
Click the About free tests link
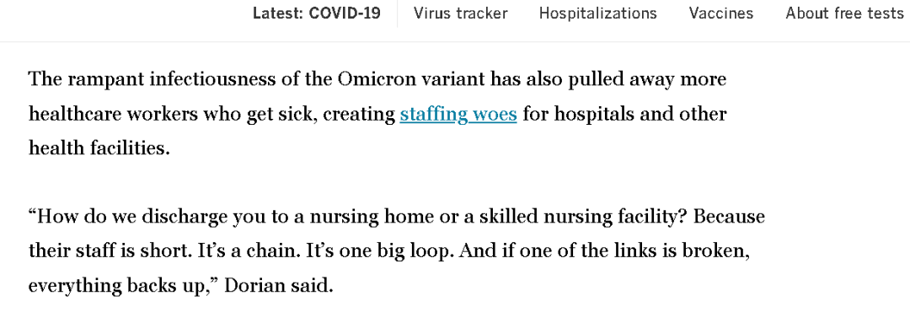(x=844, y=13)
